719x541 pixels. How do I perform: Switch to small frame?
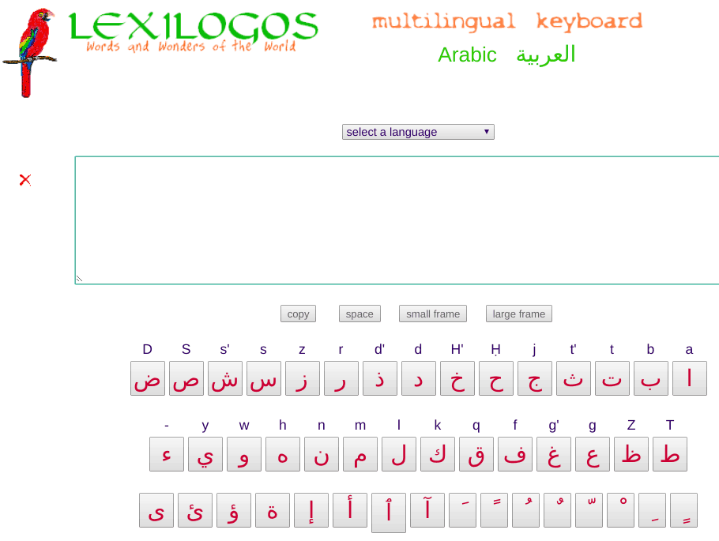pos(433,314)
